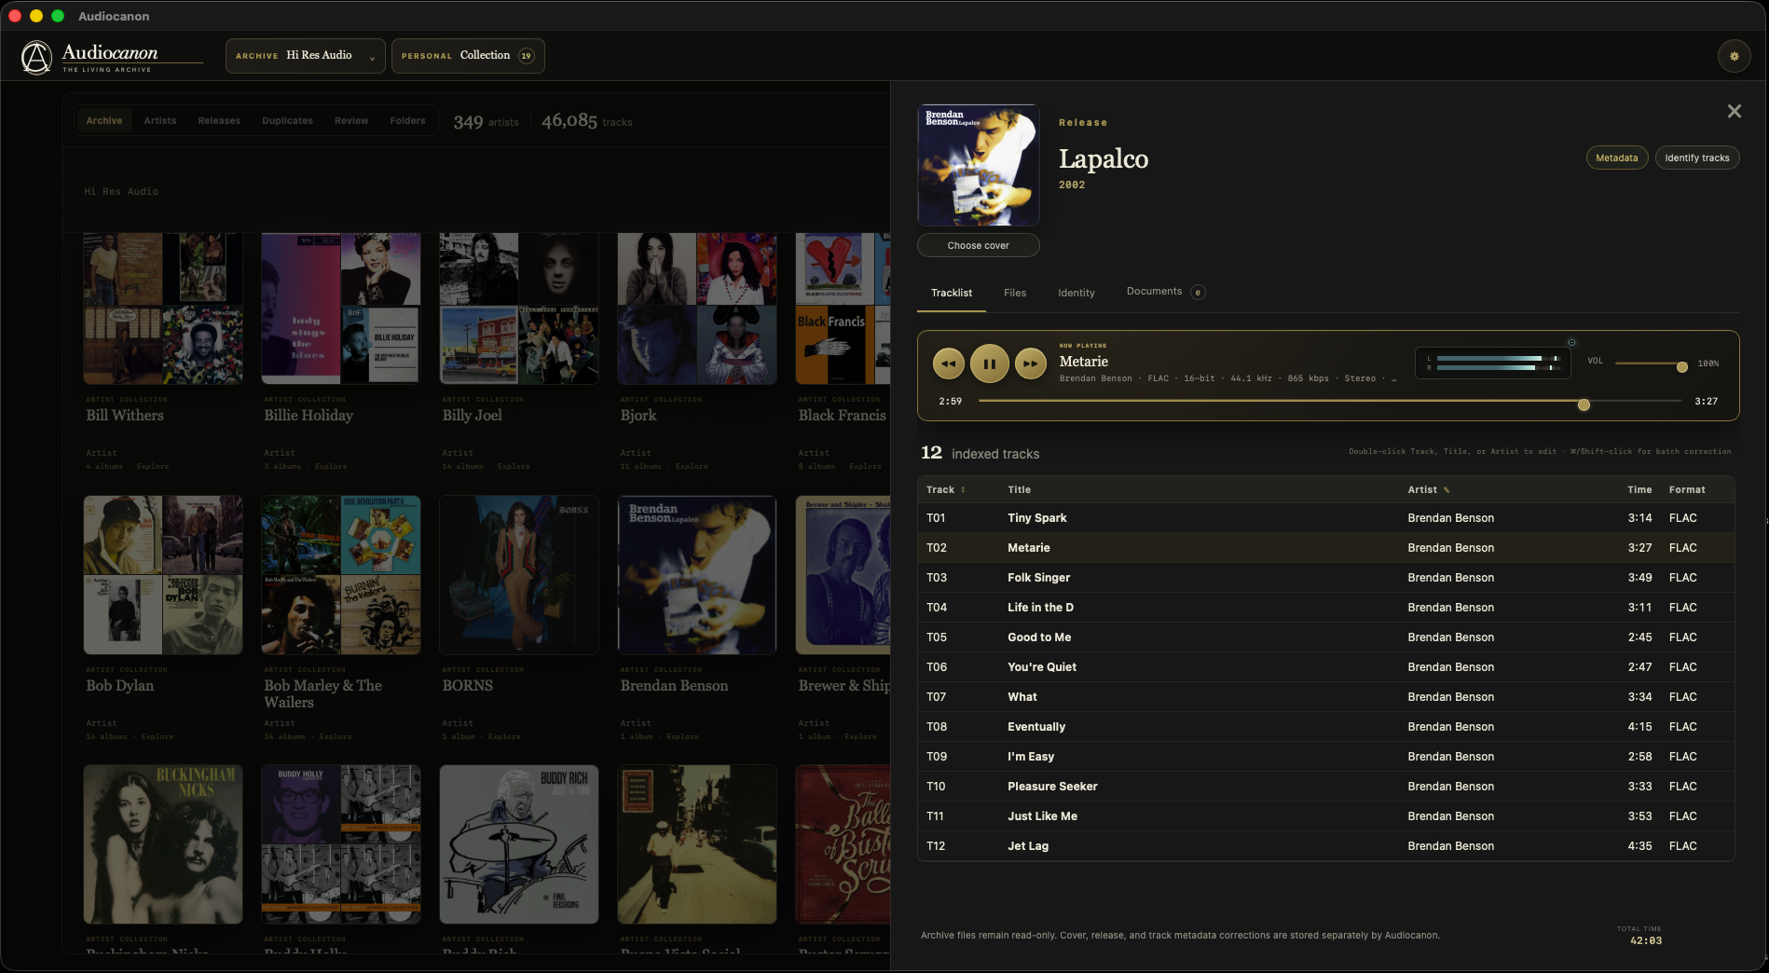Click the release year 2002
Viewport: 1769px width, 973px height.
(x=1072, y=185)
